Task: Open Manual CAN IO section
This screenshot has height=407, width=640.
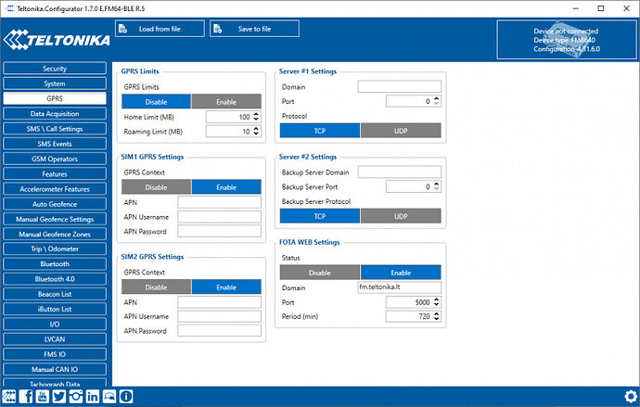Action: 55,370
